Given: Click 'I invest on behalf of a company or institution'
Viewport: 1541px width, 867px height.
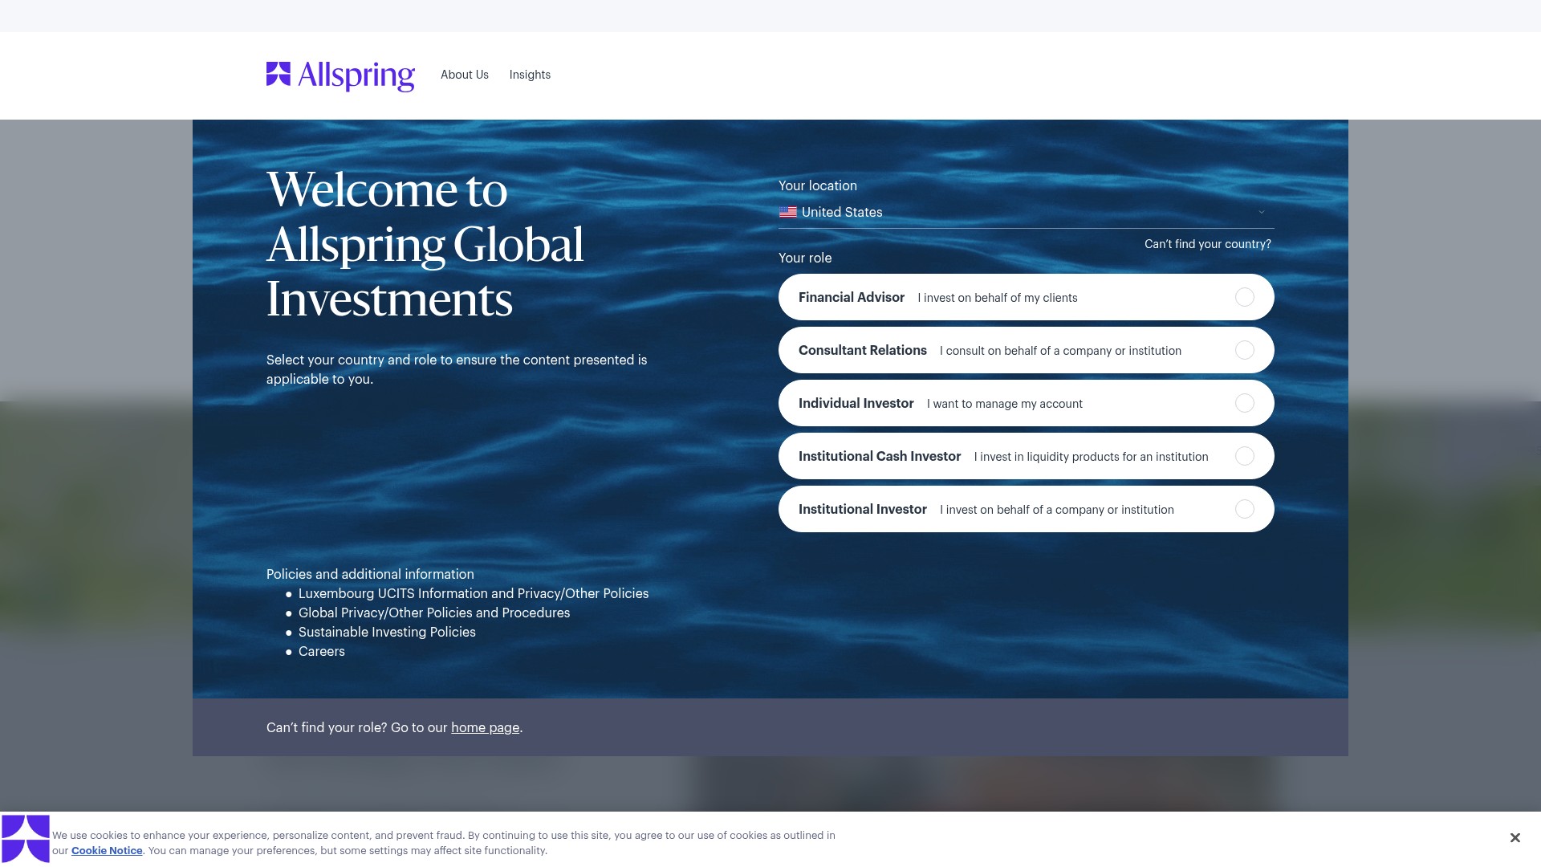Looking at the screenshot, I should pyautogui.click(x=1057, y=510).
